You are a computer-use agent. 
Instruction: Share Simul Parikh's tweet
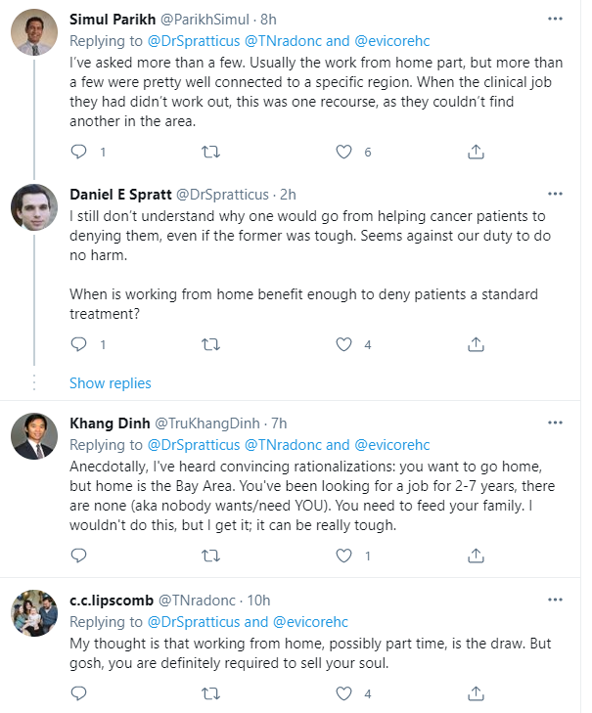(476, 152)
